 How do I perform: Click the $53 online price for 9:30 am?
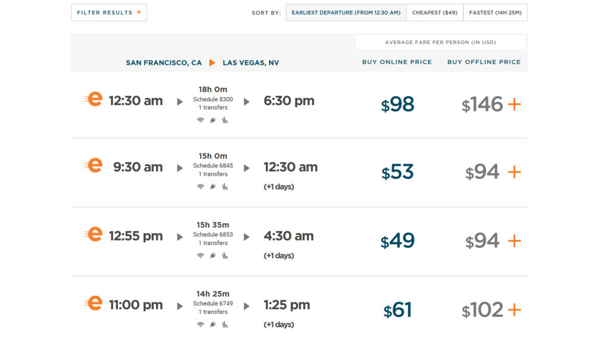[x=397, y=172]
